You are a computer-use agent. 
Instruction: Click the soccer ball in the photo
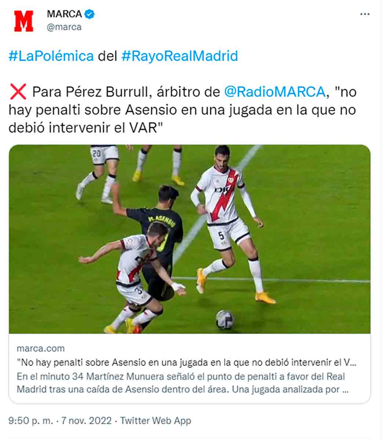click(225, 319)
